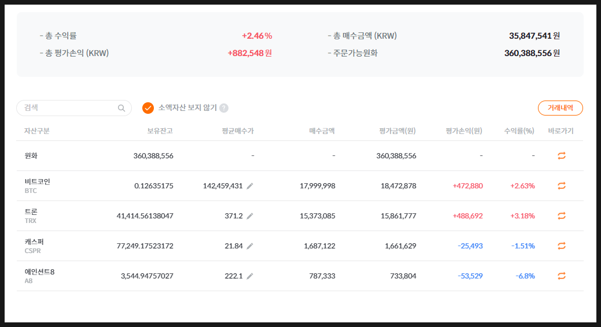601x327 pixels.
Task: Select the 캐스퍼 asset name
Action: tap(34, 241)
